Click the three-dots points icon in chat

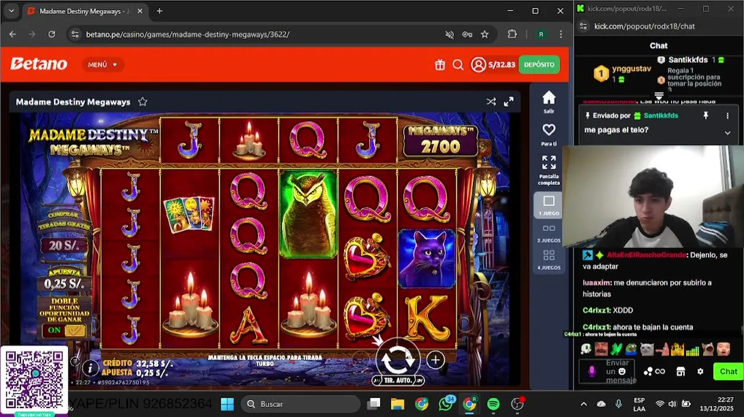(648, 371)
